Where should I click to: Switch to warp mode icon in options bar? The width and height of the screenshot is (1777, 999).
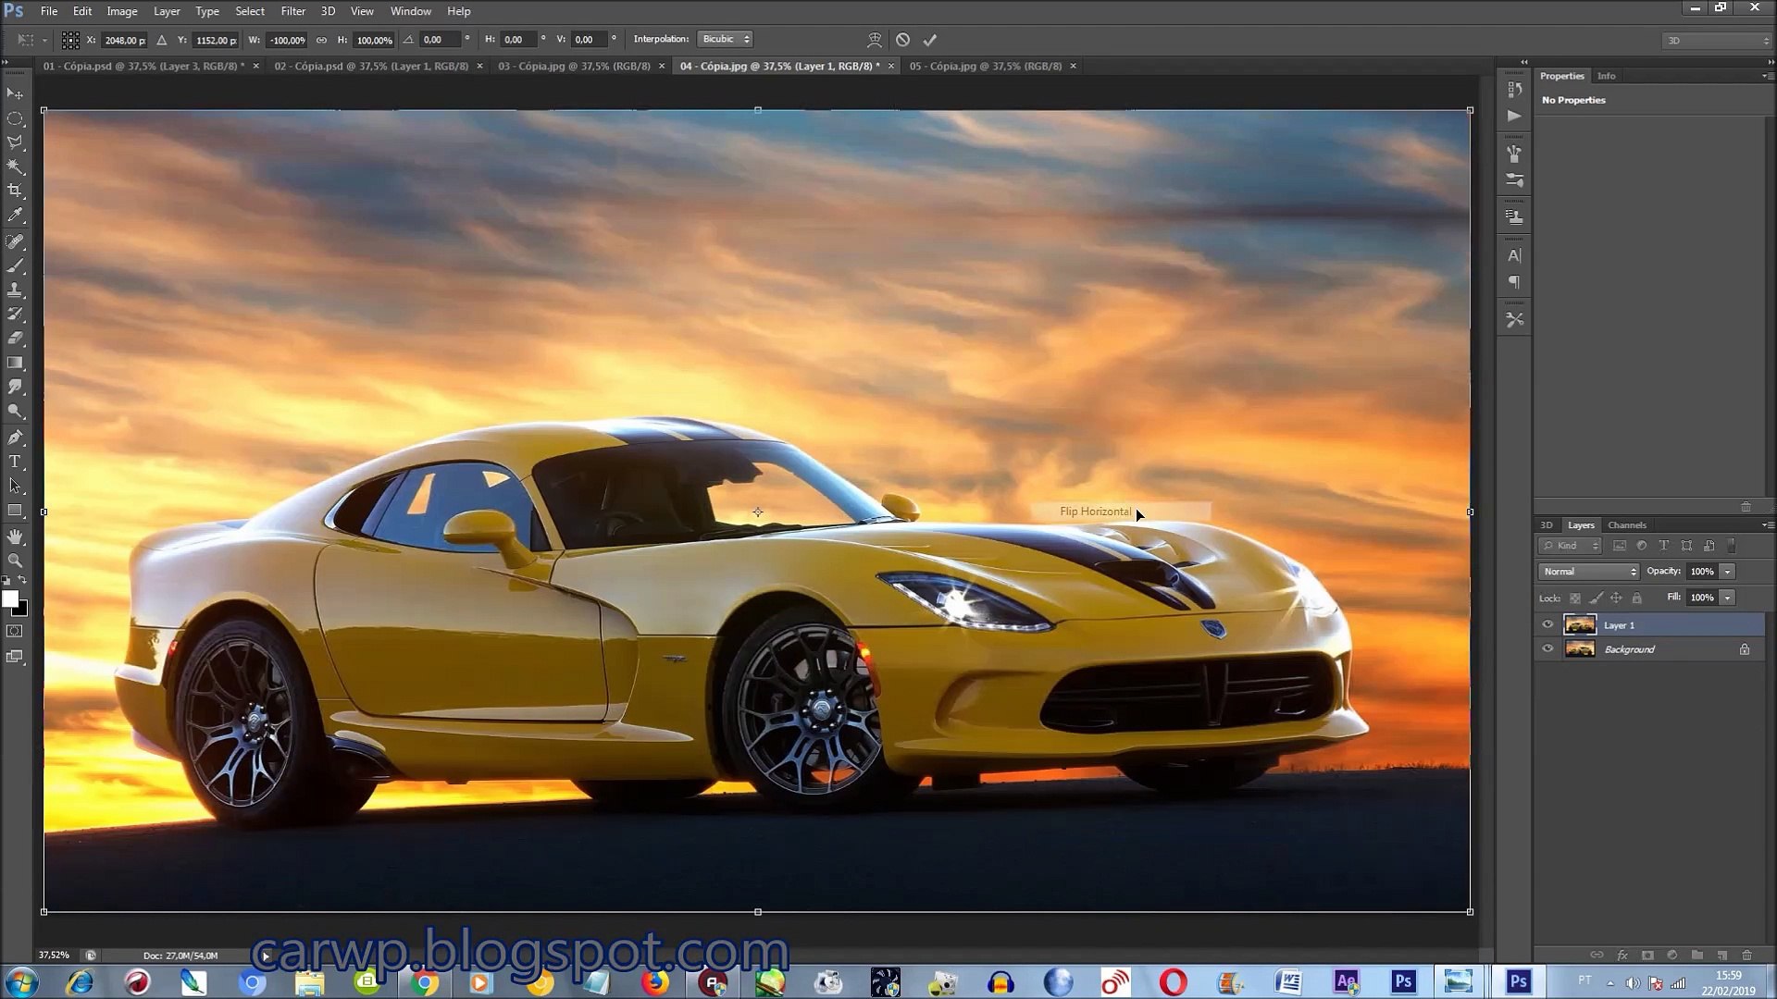(874, 40)
